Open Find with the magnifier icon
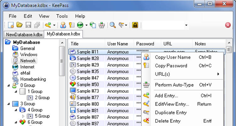 pyautogui.click(x=113, y=25)
